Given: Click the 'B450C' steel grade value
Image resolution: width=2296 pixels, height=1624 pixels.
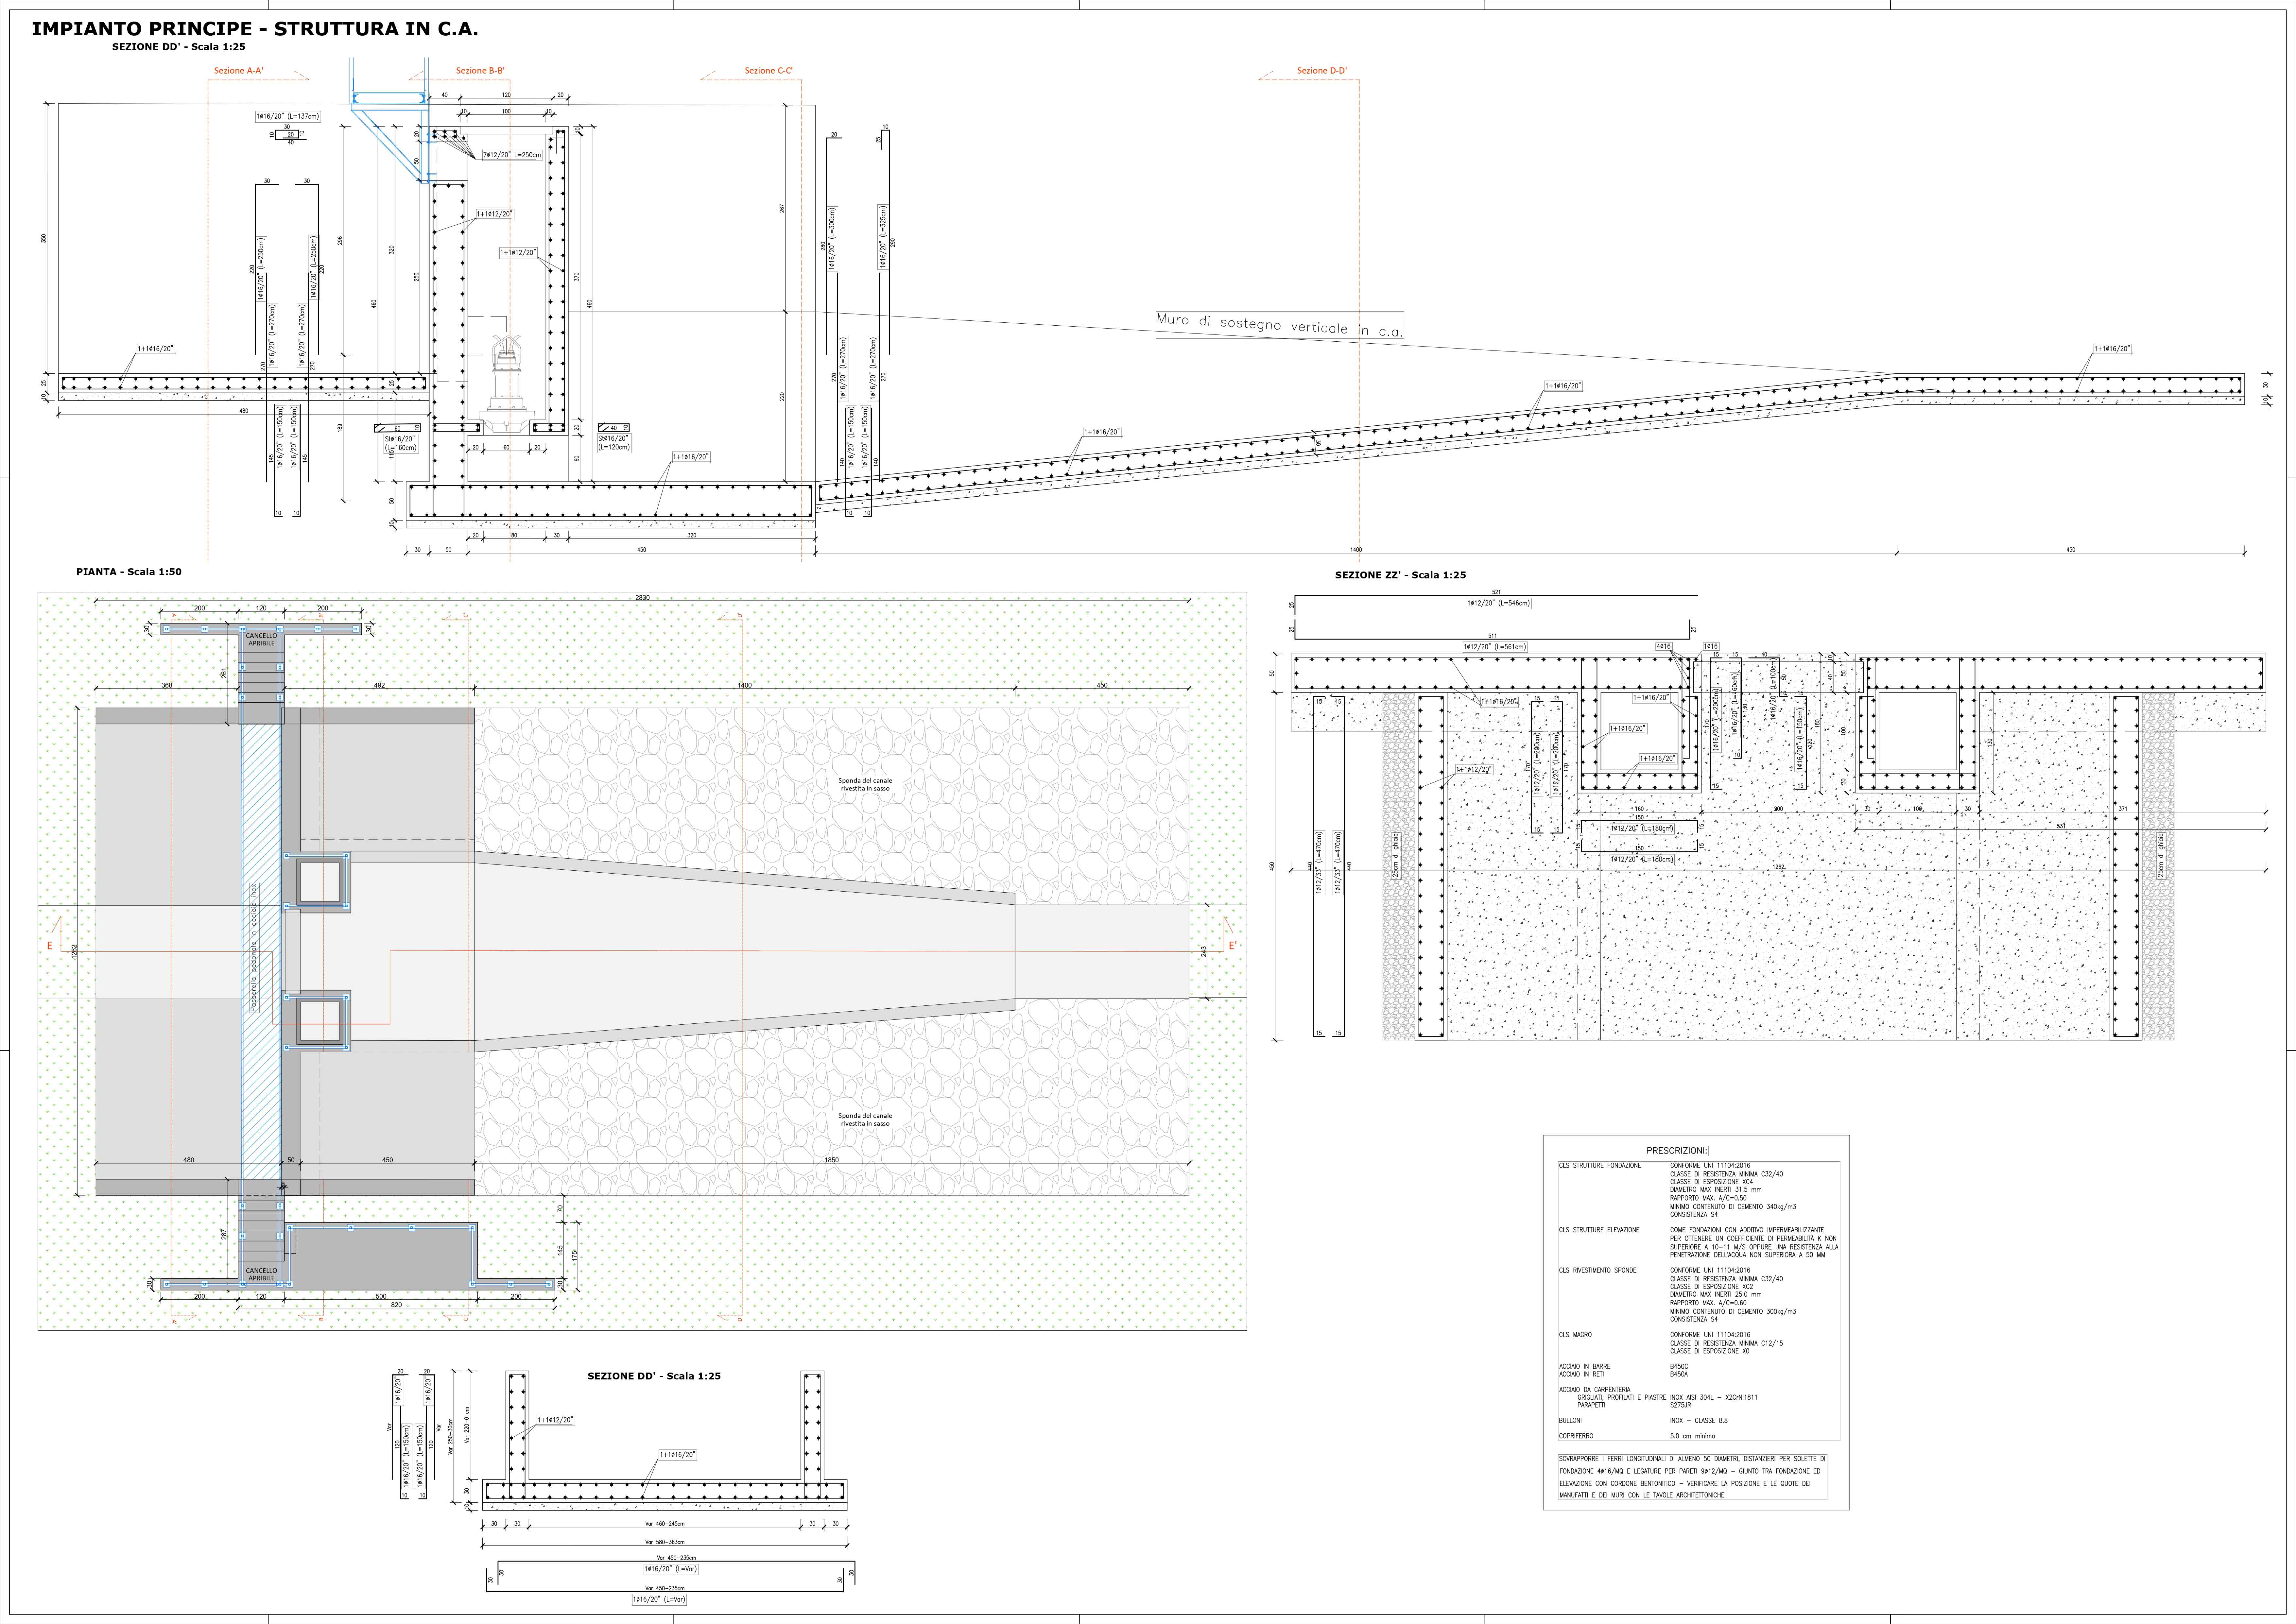Looking at the screenshot, I should tap(1679, 1366).
